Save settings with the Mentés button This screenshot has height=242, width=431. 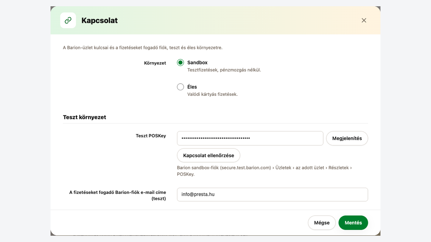click(x=353, y=223)
